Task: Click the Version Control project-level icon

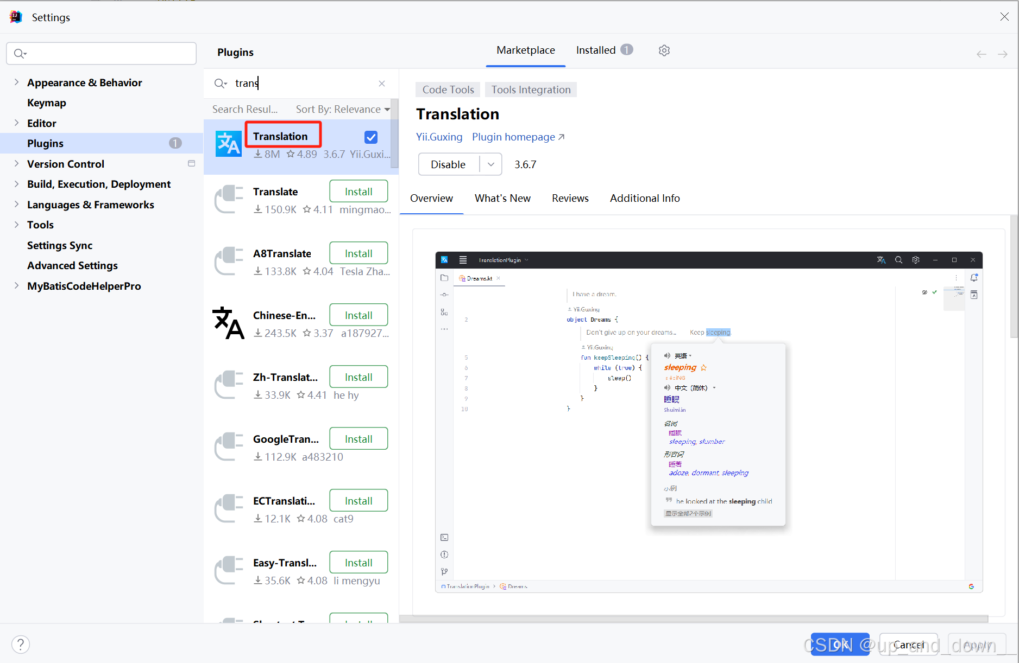Action: point(191,163)
